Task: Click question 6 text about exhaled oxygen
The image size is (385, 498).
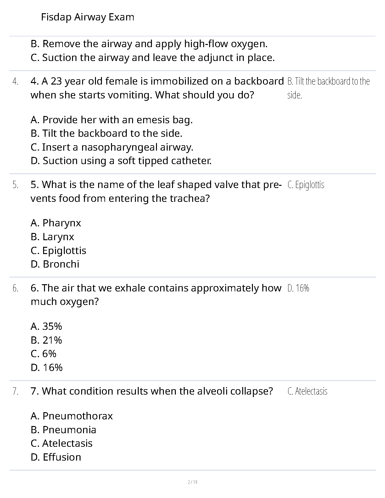Action: click(x=156, y=295)
